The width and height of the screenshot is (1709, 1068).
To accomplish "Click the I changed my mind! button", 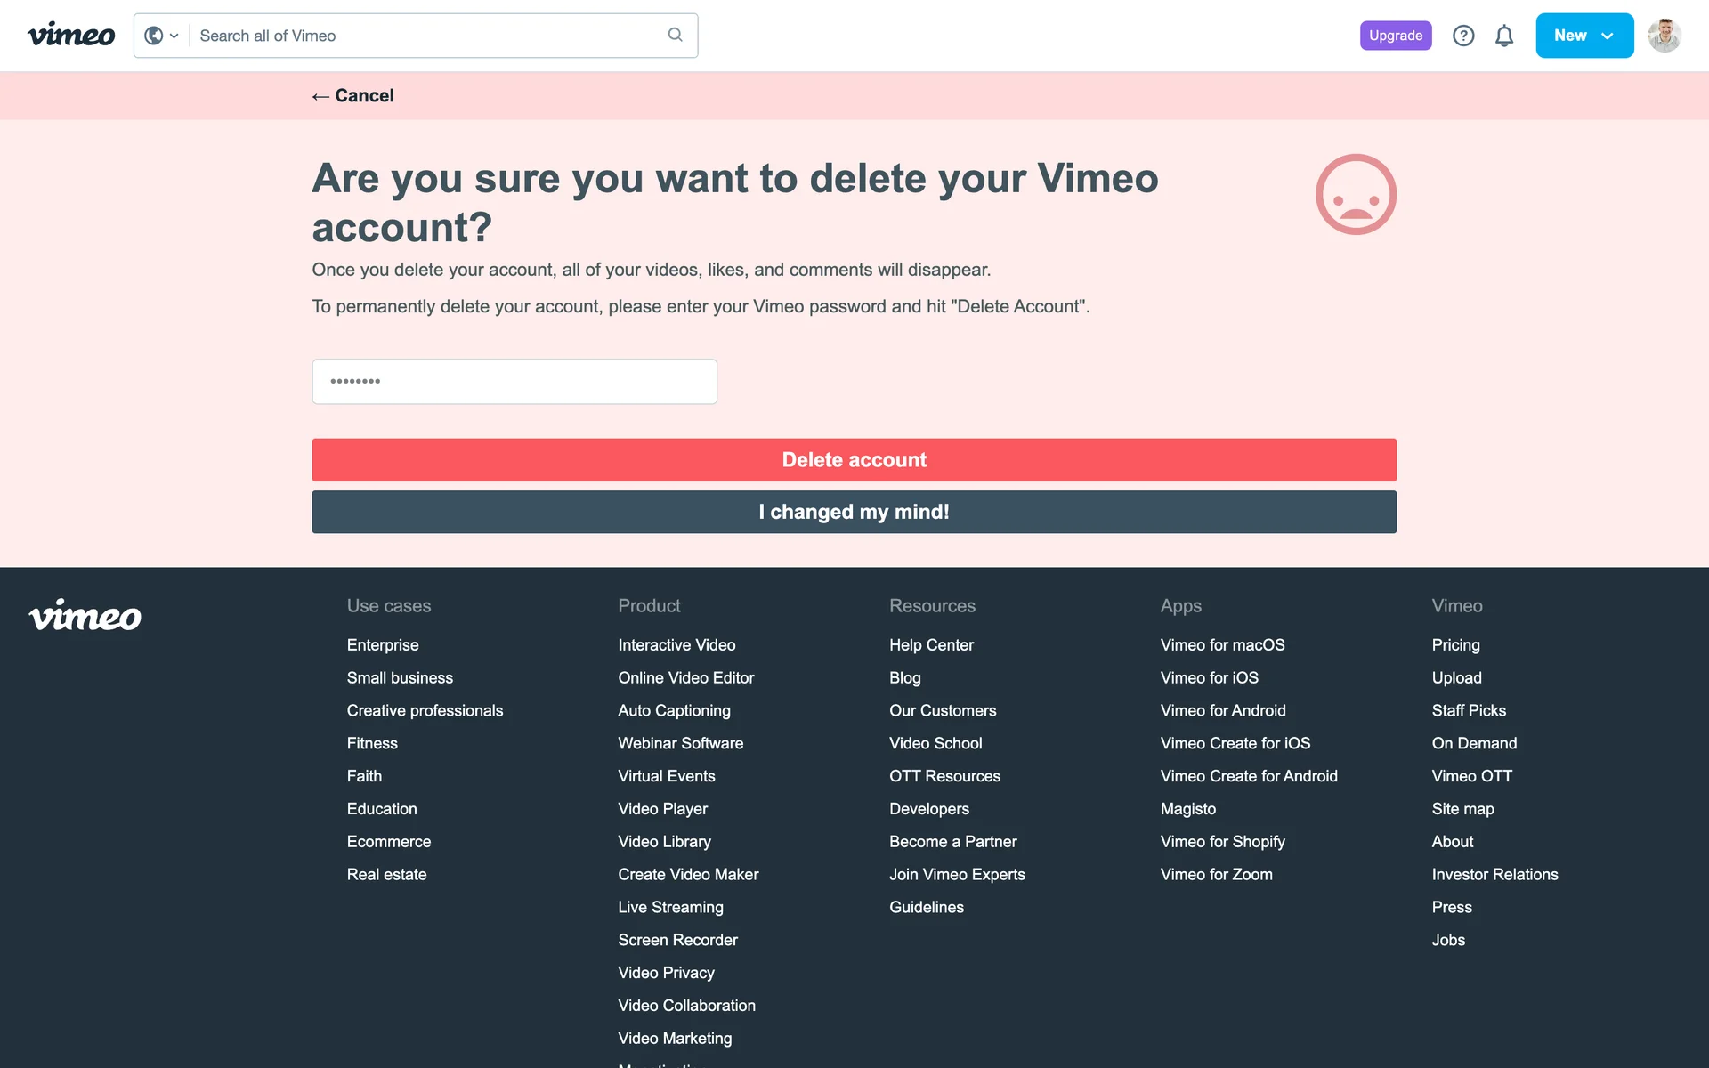I will click(x=854, y=513).
